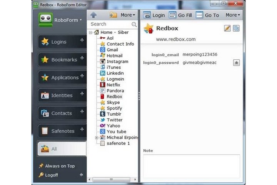Add a new bookmark with plus icon
The image size is (277, 185).
click(x=82, y=58)
